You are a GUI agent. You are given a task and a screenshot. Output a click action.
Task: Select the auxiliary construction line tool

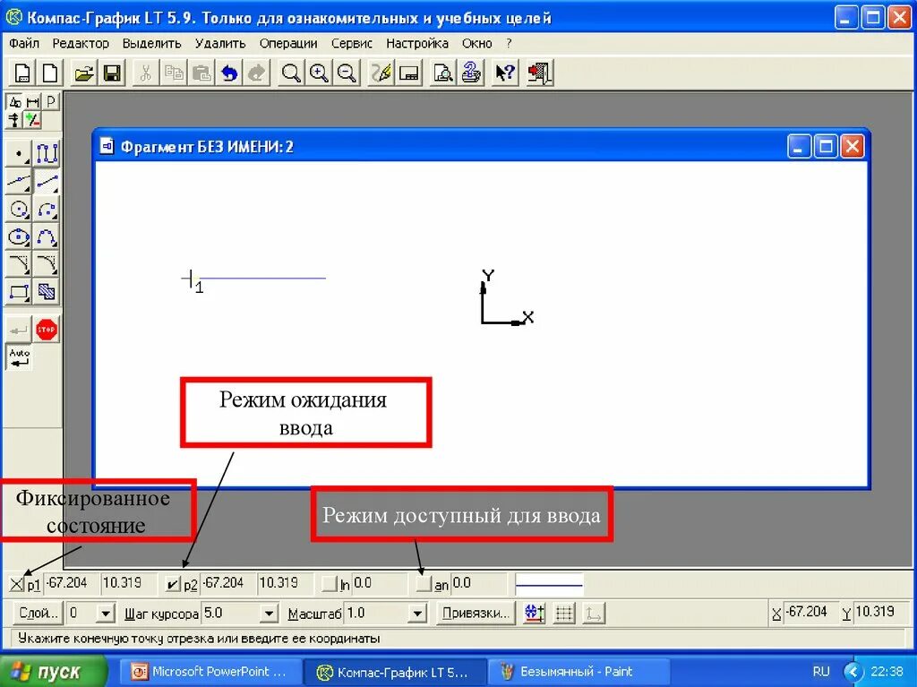click(x=19, y=182)
